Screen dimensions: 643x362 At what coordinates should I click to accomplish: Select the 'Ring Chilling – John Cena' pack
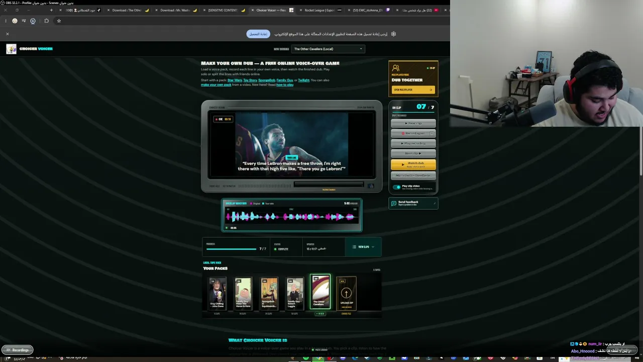217,294
